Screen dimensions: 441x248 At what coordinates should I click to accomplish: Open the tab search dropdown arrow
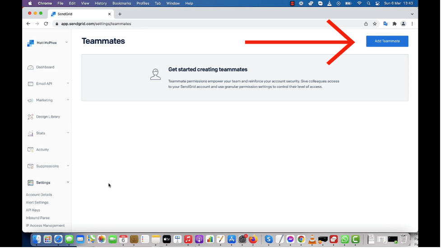pos(413,14)
